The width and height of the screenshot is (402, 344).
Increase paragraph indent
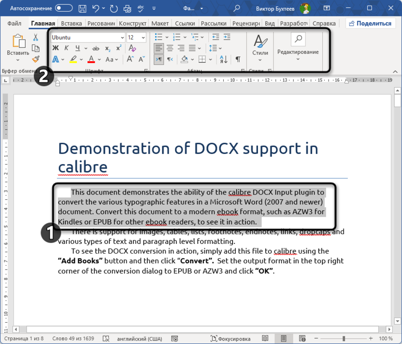click(226, 37)
